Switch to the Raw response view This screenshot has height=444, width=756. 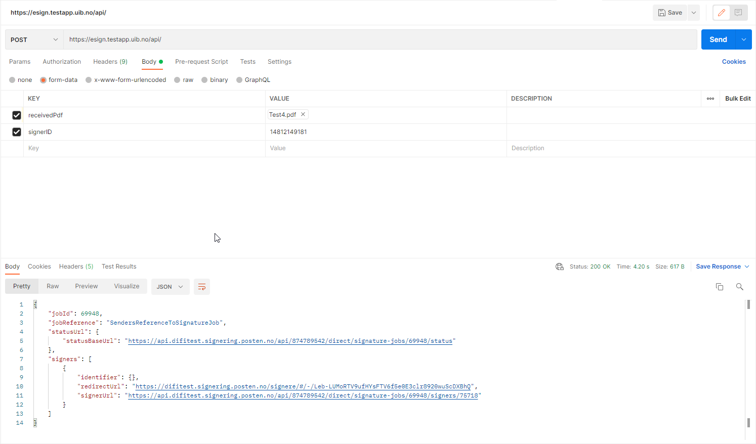(x=53, y=286)
